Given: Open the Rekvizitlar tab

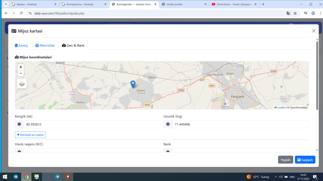Looking at the screenshot, I should click(x=45, y=46).
